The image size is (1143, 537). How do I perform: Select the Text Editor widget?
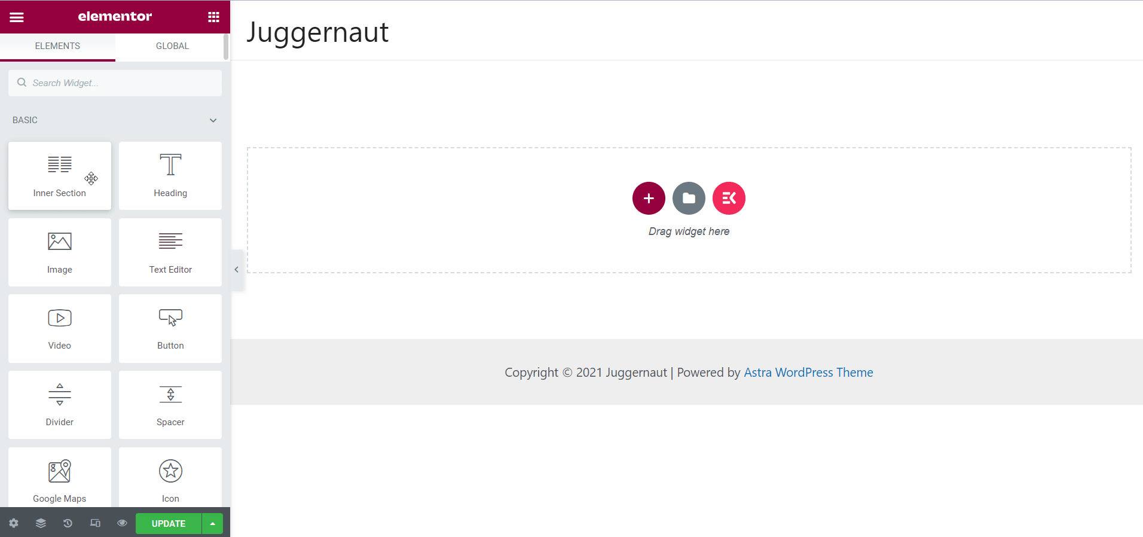click(x=170, y=252)
